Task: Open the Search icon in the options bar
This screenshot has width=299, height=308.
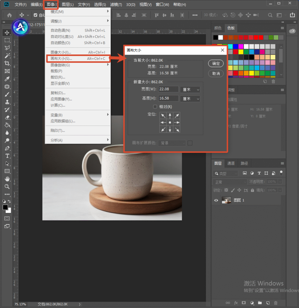Action: 270,15
